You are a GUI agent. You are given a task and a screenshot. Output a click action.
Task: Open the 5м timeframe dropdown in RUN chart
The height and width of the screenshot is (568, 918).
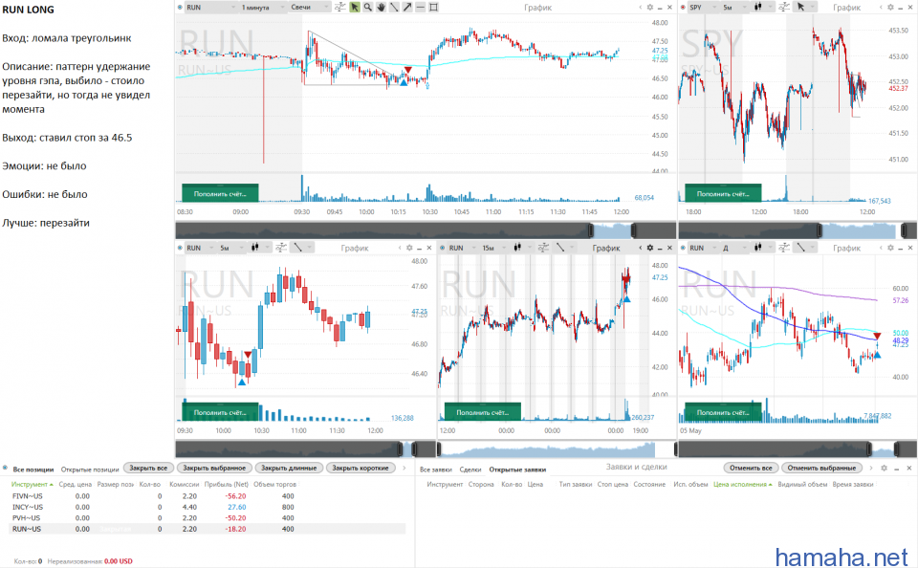click(230, 249)
